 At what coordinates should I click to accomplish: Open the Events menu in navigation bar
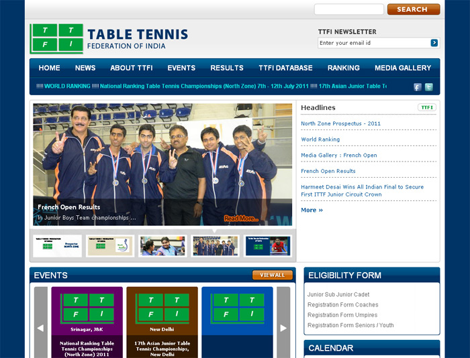pos(181,68)
